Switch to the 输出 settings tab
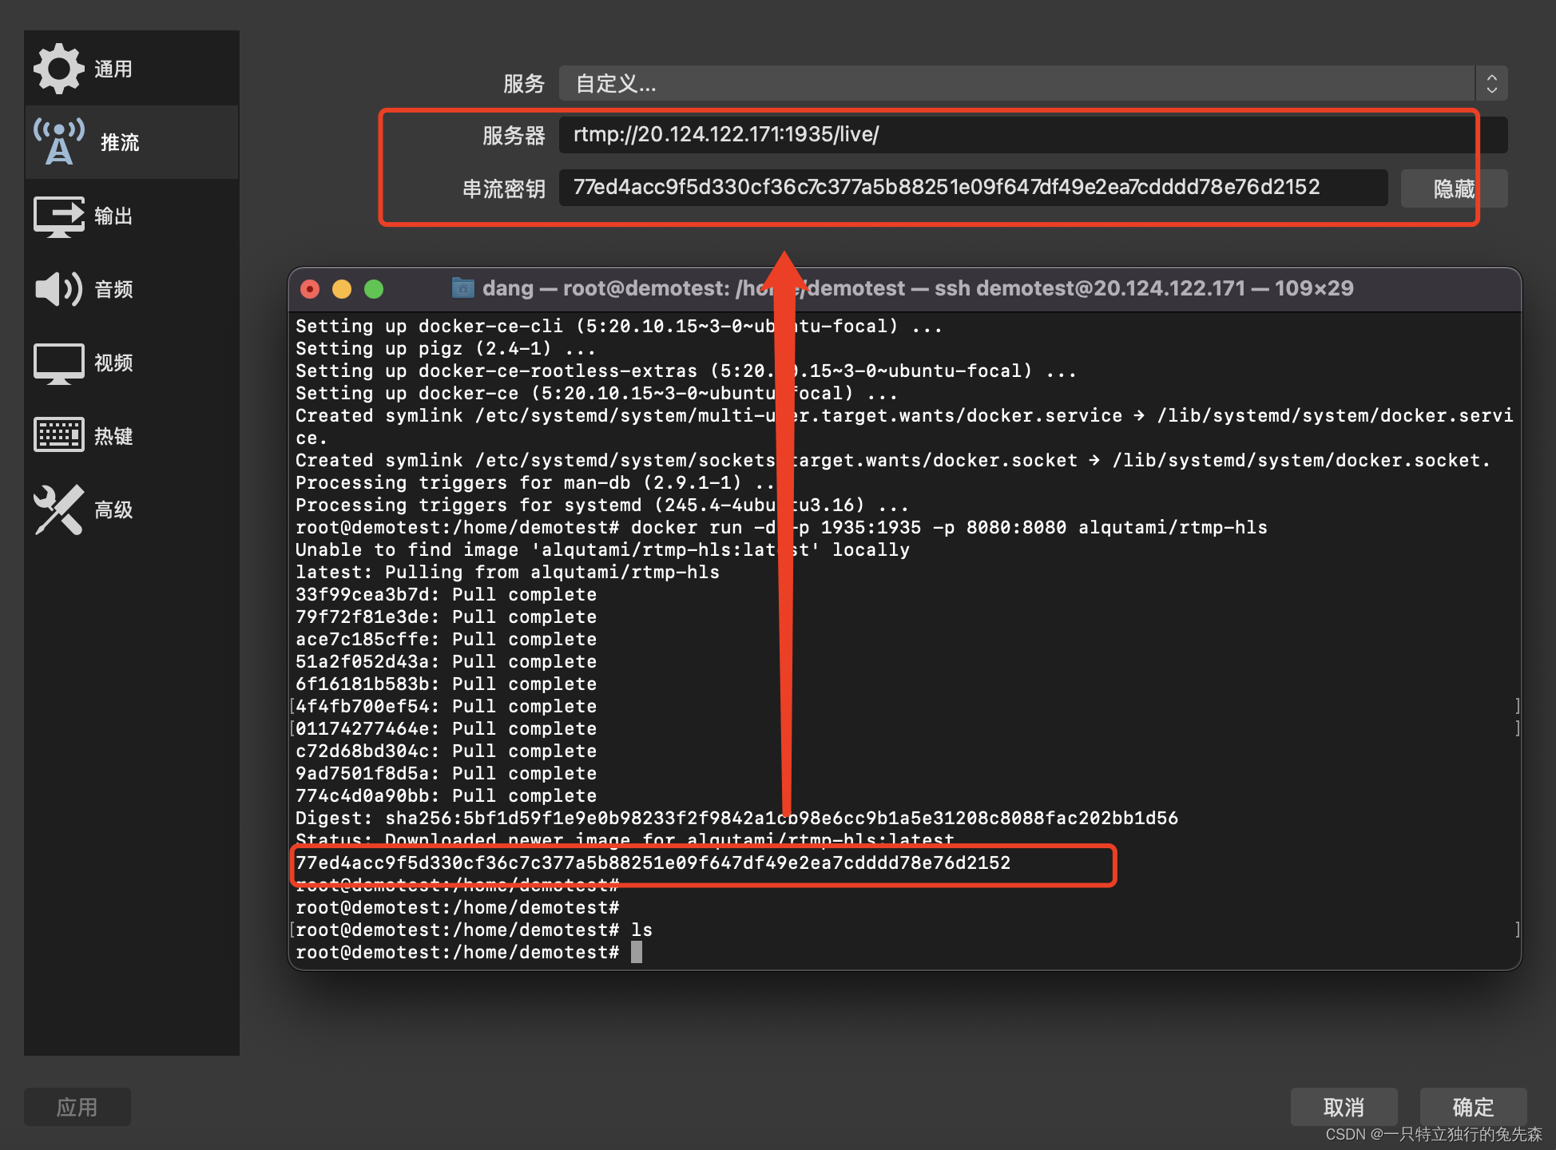The height and width of the screenshot is (1150, 1556). pyautogui.click(x=132, y=216)
